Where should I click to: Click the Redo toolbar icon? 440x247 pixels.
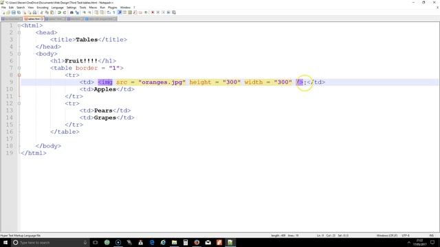pos(65,12)
